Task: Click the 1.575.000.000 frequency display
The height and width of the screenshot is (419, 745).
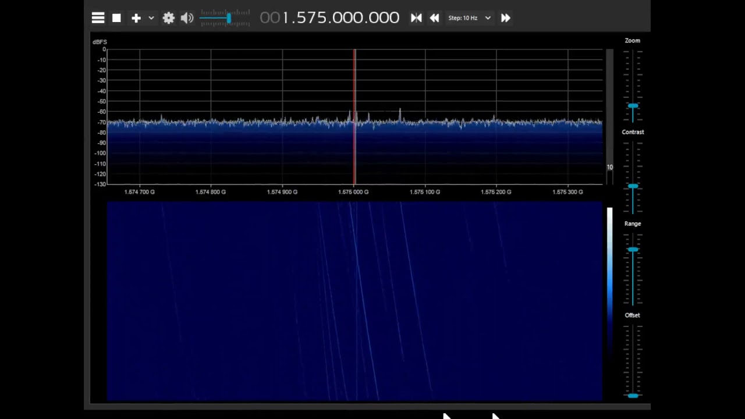Action: [329, 17]
